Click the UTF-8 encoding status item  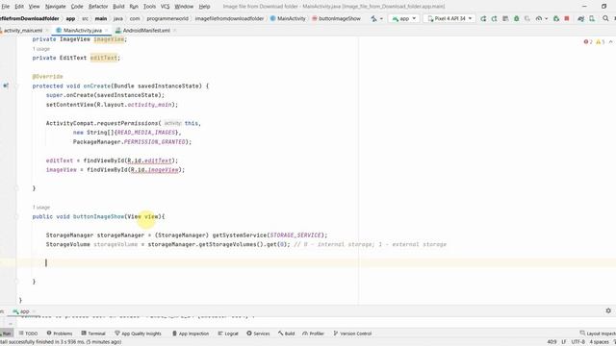point(577,342)
